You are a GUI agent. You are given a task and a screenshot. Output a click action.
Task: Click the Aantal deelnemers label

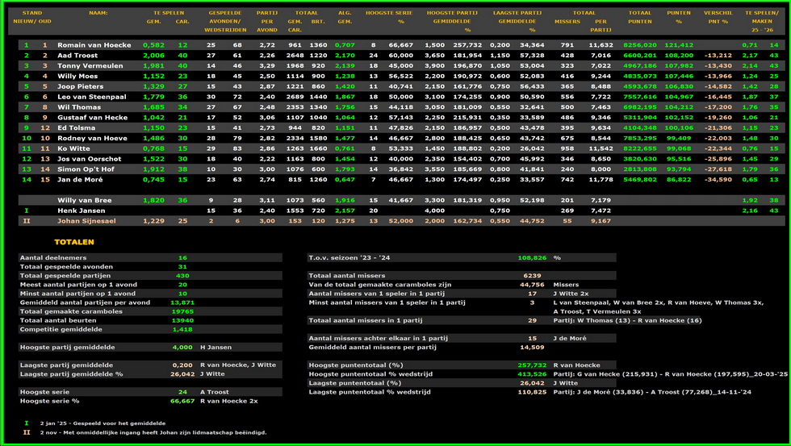point(53,257)
